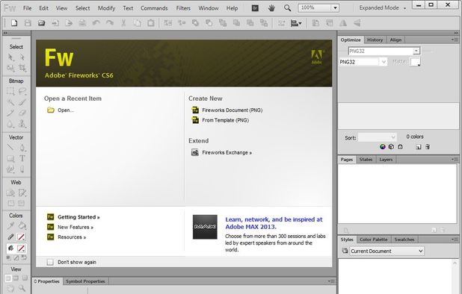The height and width of the screenshot is (294, 462).
Task: Open the Align dropdown in main toolbar
Action: coord(296,23)
